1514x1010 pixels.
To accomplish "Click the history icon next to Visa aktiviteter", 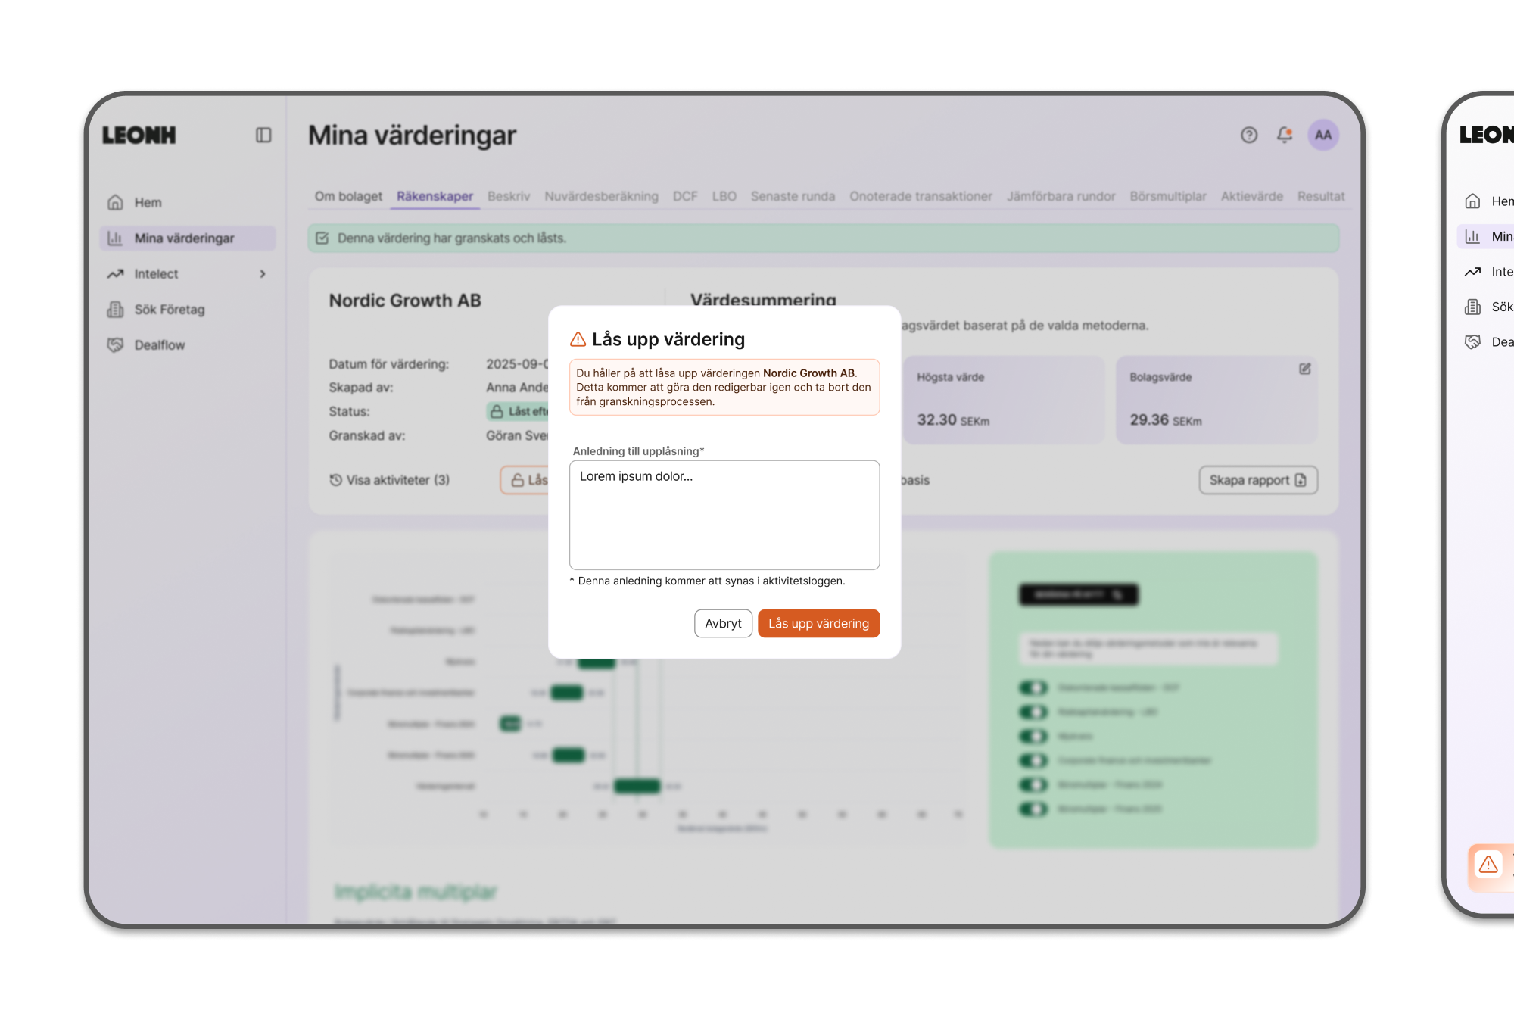I will tap(334, 479).
